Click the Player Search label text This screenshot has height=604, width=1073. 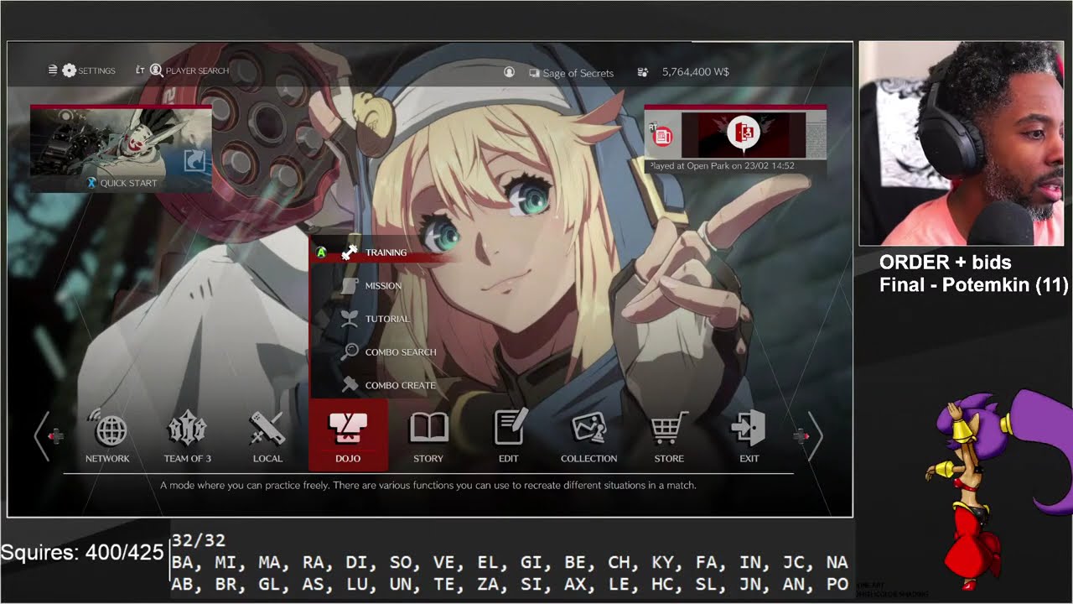pyautogui.click(x=197, y=70)
